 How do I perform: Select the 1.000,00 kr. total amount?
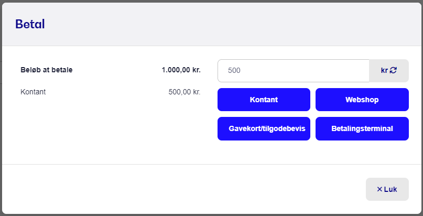point(181,70)
